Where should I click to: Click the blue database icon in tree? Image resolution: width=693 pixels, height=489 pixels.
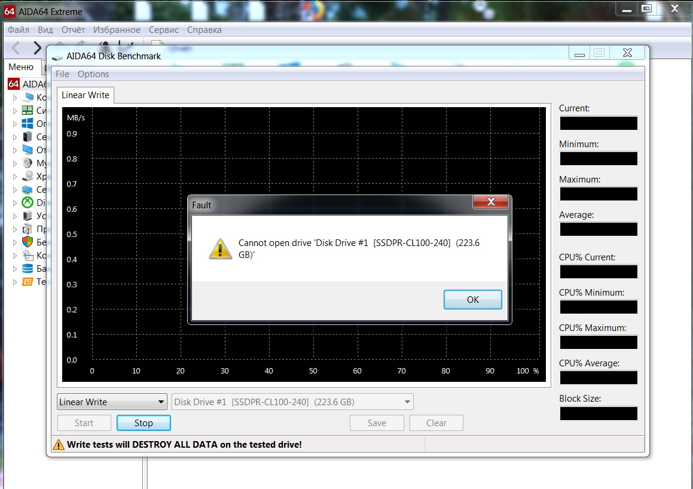pos(28,269)
